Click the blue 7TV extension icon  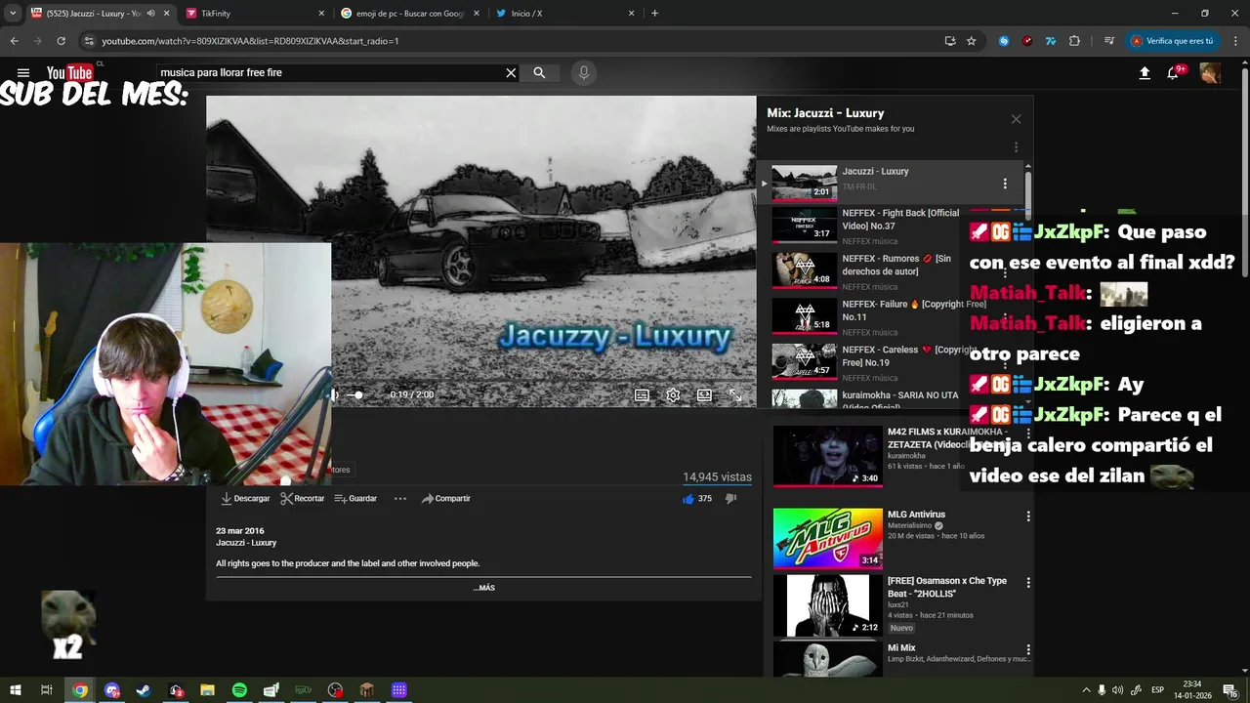[x=1051, y=41]
